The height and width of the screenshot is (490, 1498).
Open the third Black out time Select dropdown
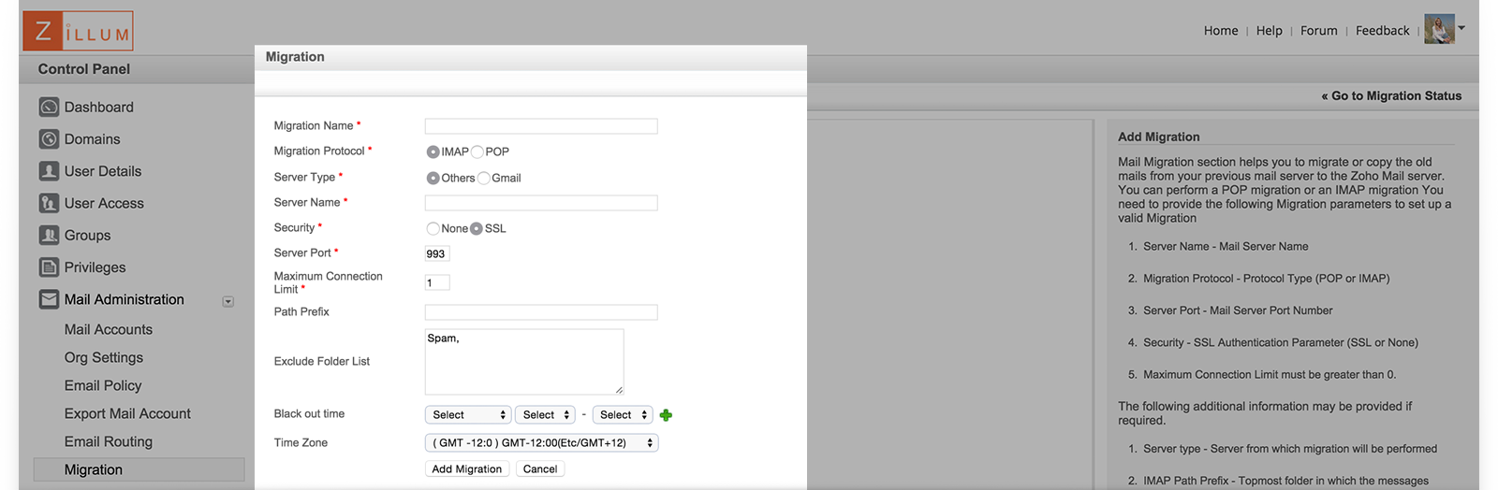(623, 415)
